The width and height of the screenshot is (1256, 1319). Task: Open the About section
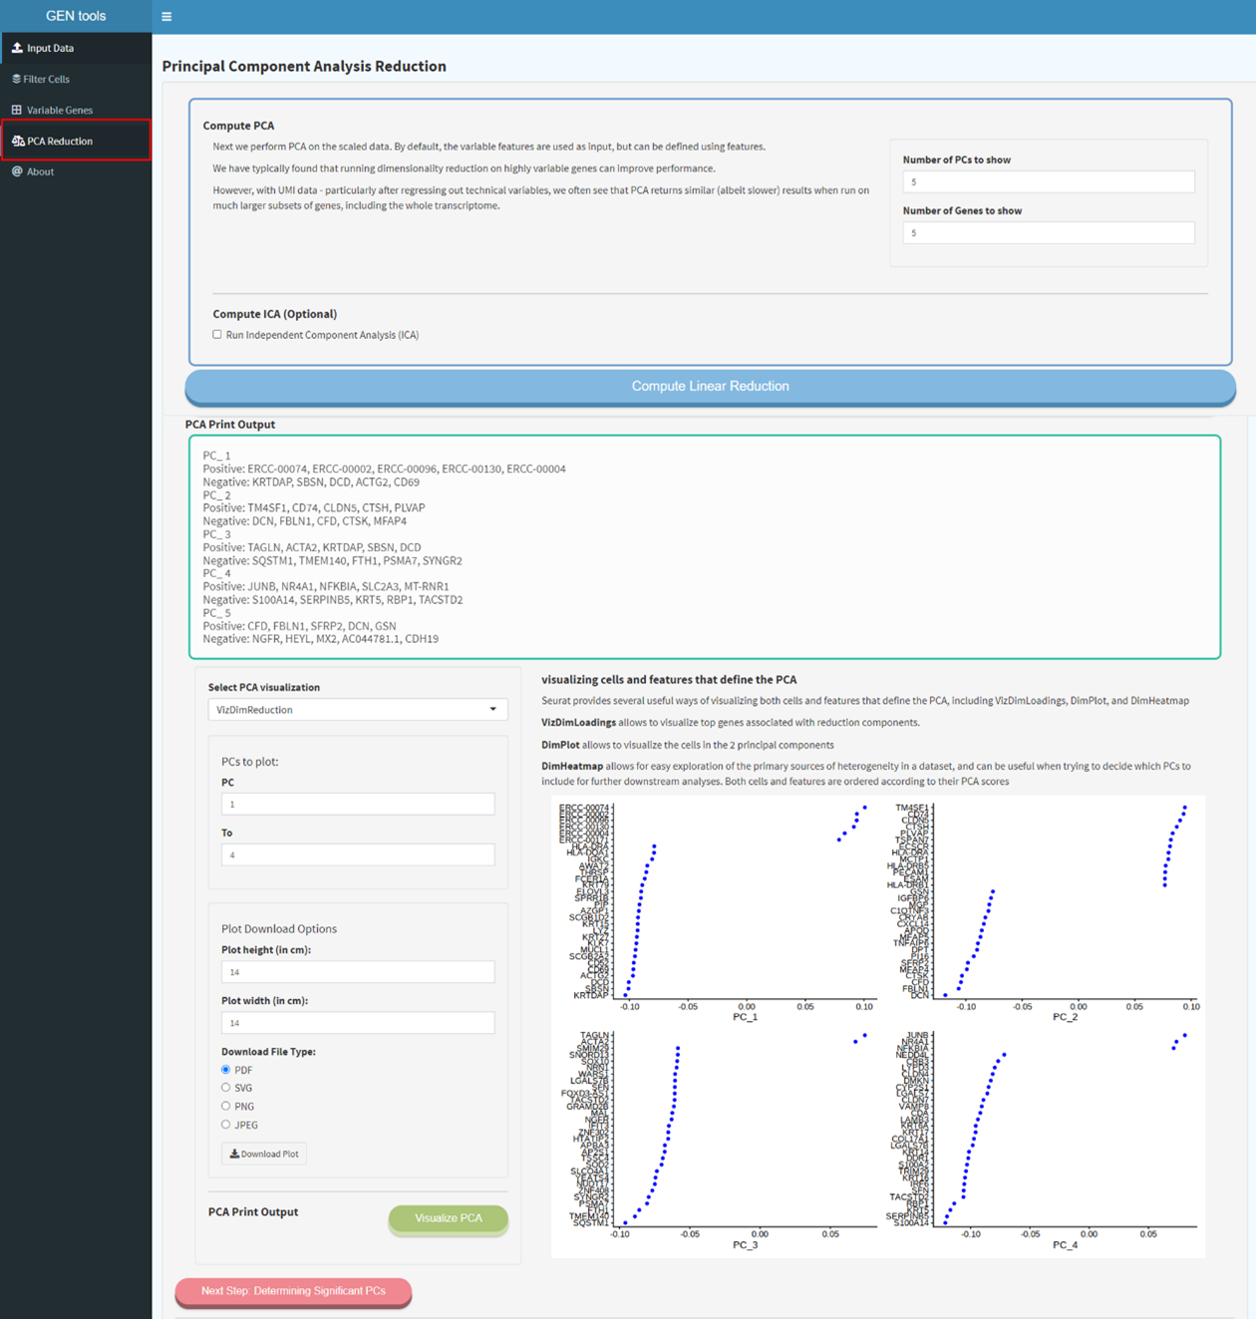pos(40,170)
